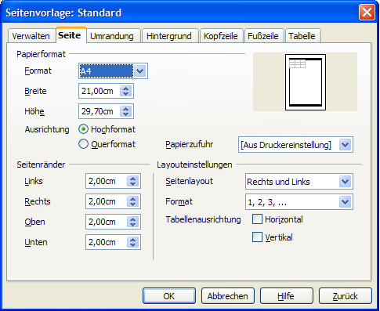This screenshot has height=311, width=380.
Task: Switch to the Kopfzeile tab
Action: (221, 36)
